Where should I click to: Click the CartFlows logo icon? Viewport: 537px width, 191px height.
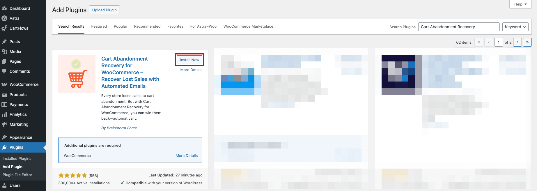pos(4,28)
